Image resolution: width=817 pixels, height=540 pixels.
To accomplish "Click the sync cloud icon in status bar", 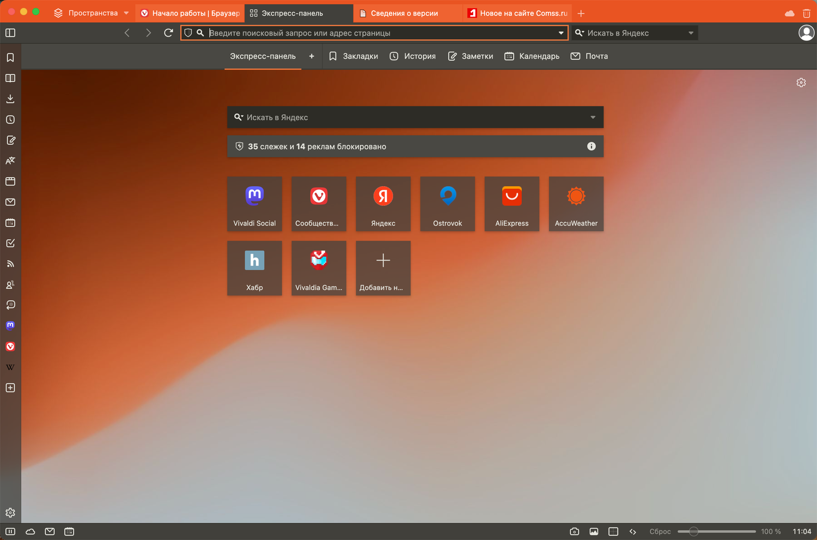I will click(31, 532).
